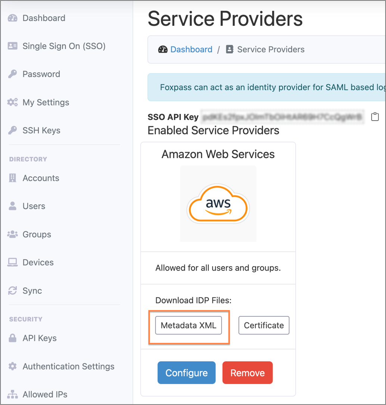Click the blue Configure button
This screenshot has width=386, height=405.
pos(187,373)
